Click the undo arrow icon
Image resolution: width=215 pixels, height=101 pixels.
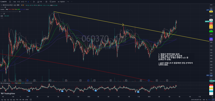tap(68, 2)
